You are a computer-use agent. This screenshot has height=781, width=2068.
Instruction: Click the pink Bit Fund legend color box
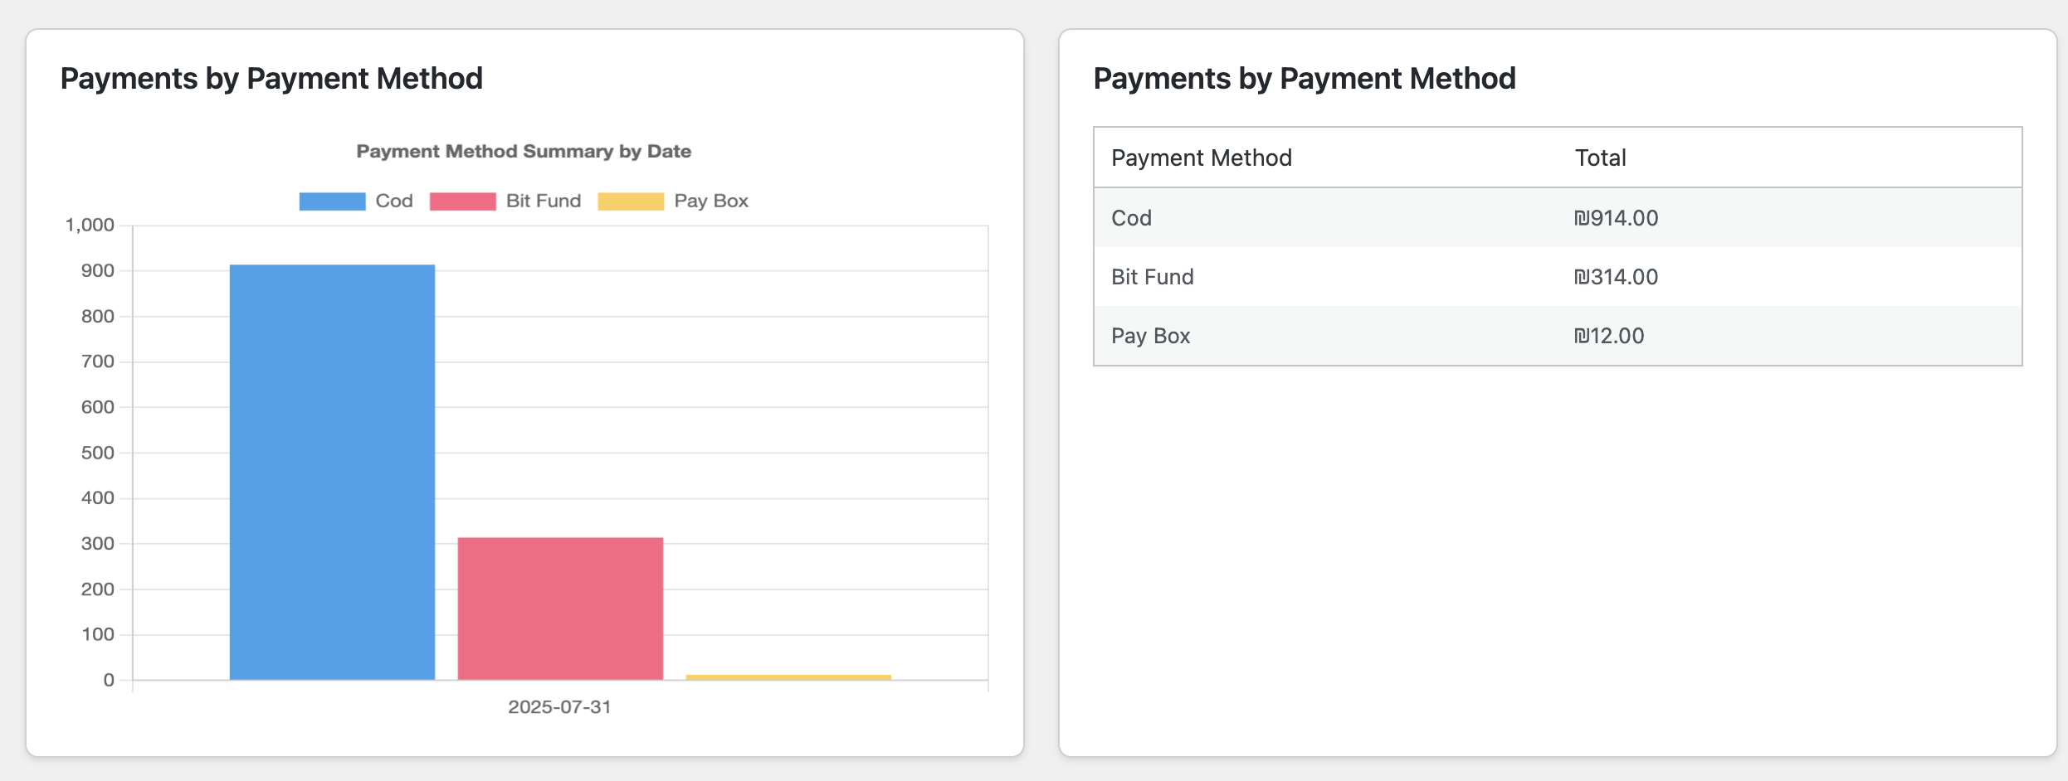pyautogui.click(x=462, y=201)
